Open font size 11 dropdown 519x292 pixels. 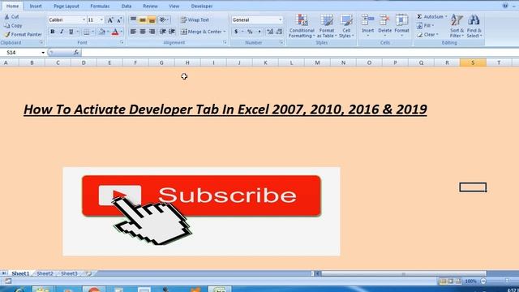click(101, 20)
